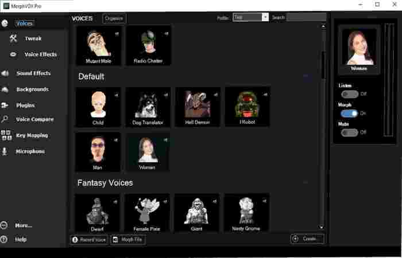
Task: Click the voice list scrollbar up arrow
Action: (x=323, y=26)
